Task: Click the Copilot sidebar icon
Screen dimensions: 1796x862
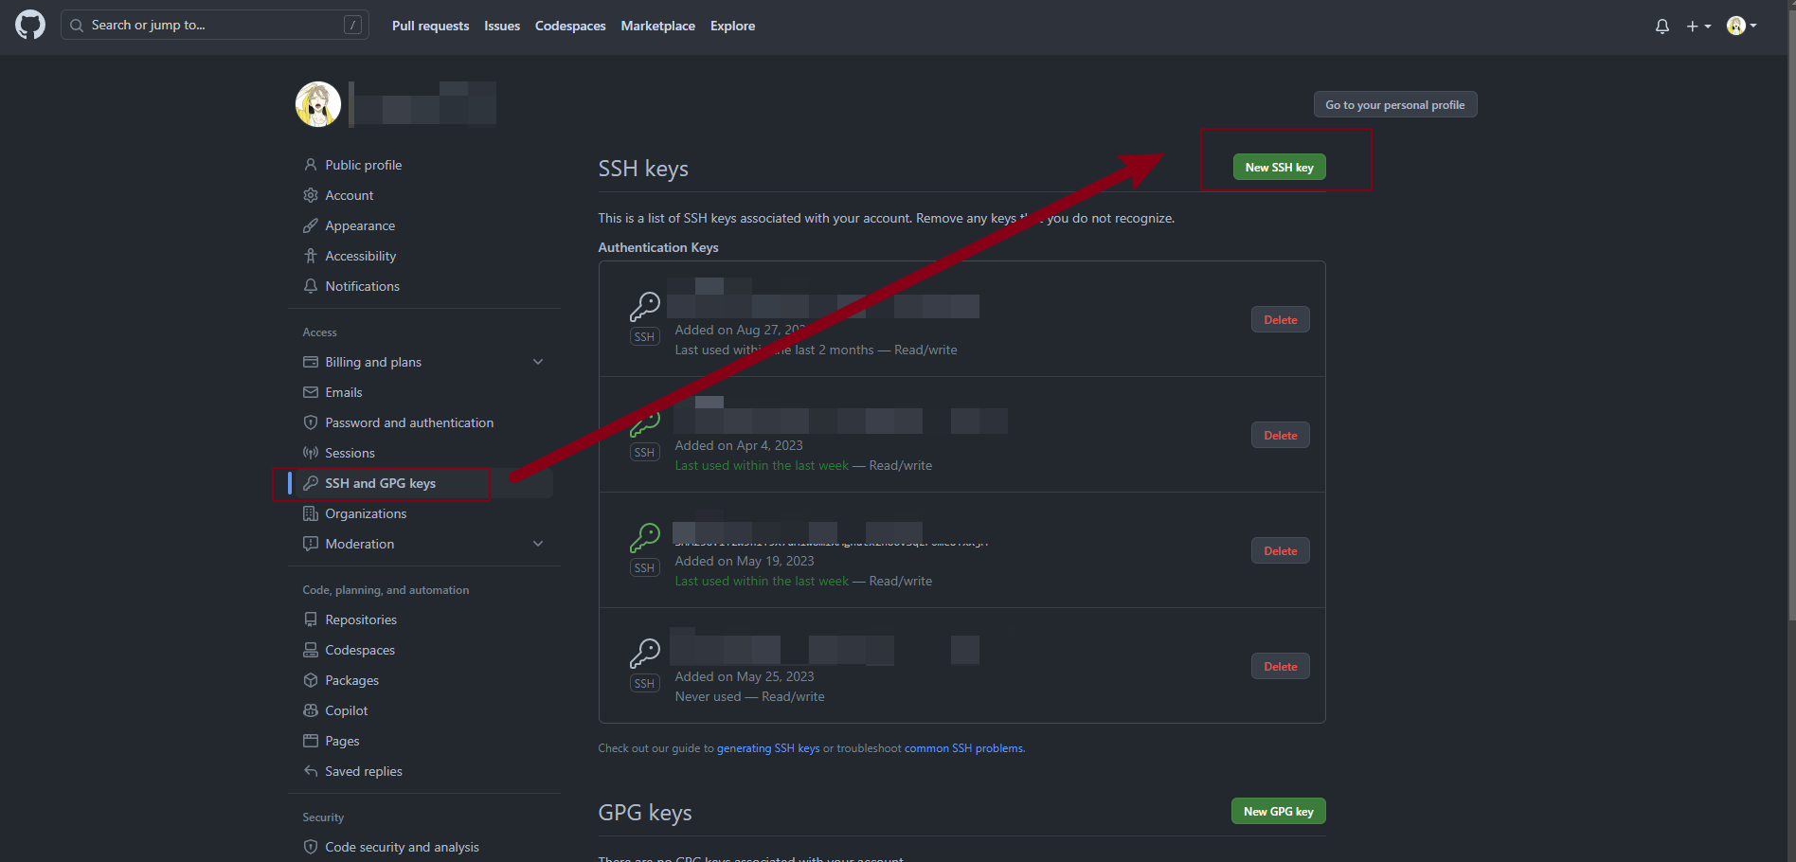Action: tap(310, 710)
